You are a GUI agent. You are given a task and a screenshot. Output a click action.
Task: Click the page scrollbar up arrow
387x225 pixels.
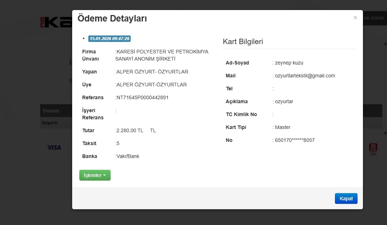[x=385, y=44]
